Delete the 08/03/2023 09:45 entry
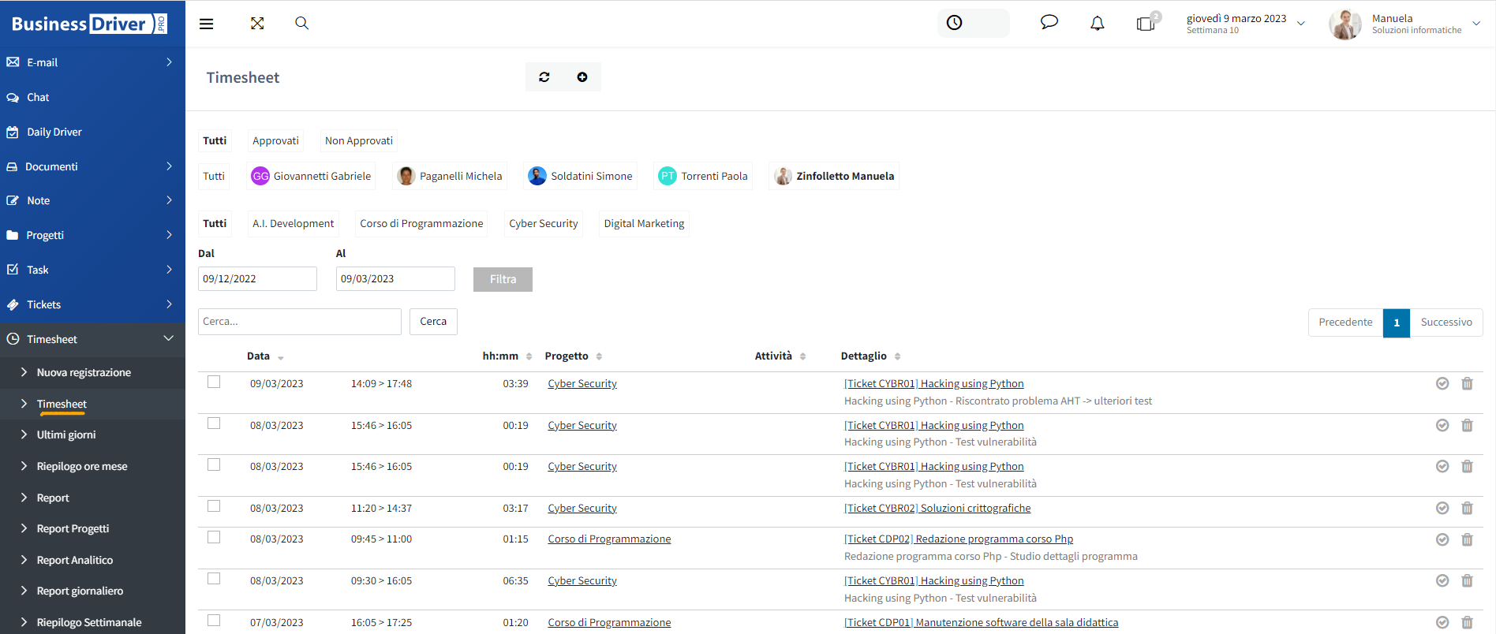The image size is (1496, 634). coord(1467,539)
